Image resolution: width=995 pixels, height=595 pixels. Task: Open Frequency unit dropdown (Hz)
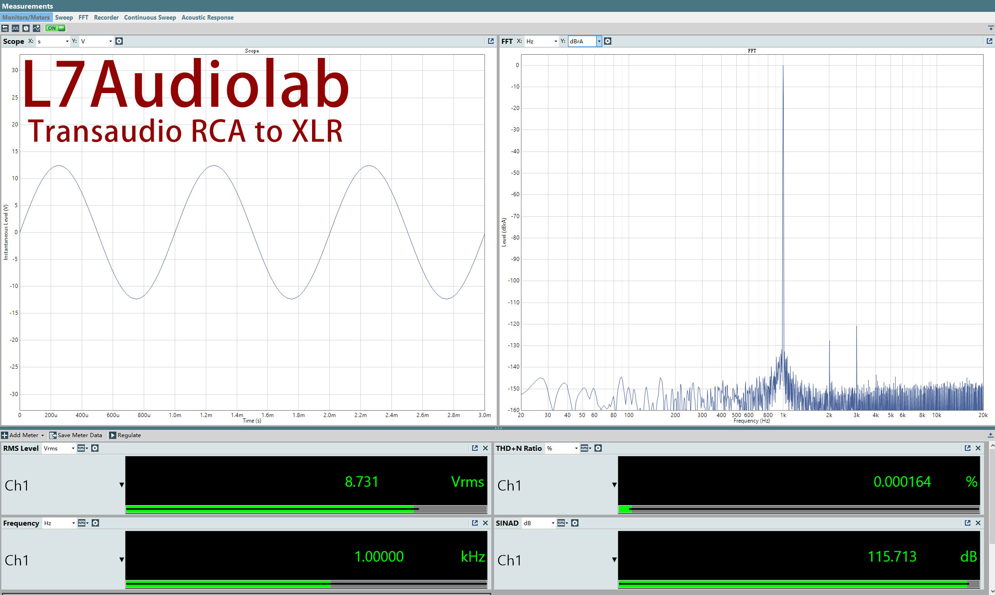[59, 523]
